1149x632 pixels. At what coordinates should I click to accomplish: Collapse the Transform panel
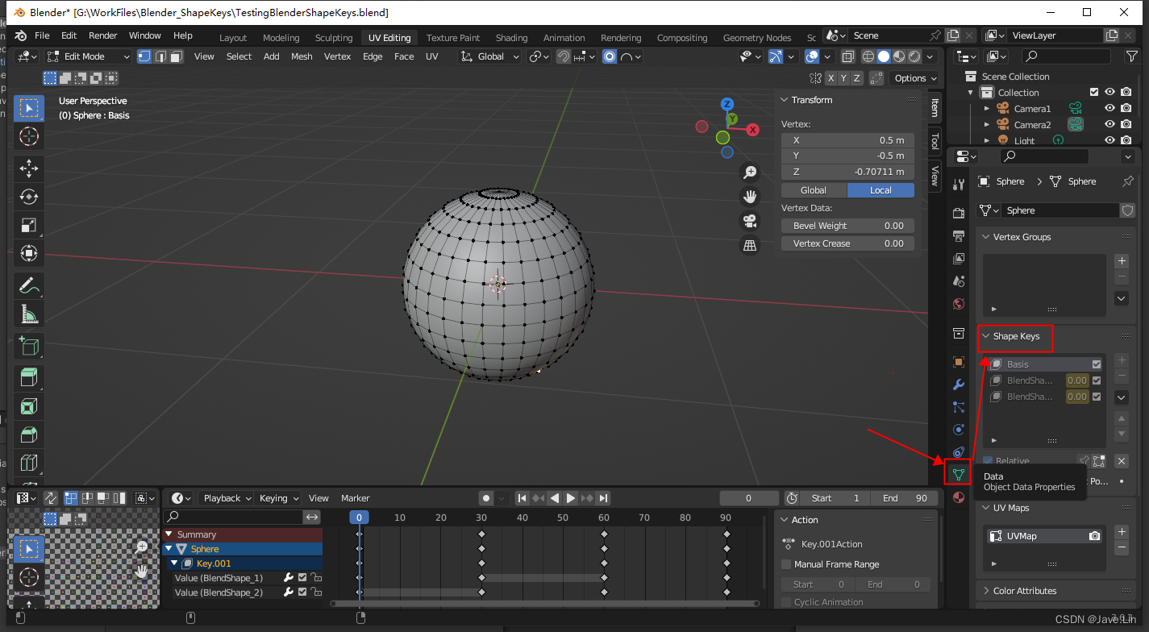[x=785, y=100]
